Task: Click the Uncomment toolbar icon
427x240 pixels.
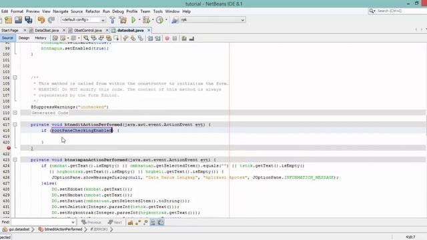Action: click(191, 39)
